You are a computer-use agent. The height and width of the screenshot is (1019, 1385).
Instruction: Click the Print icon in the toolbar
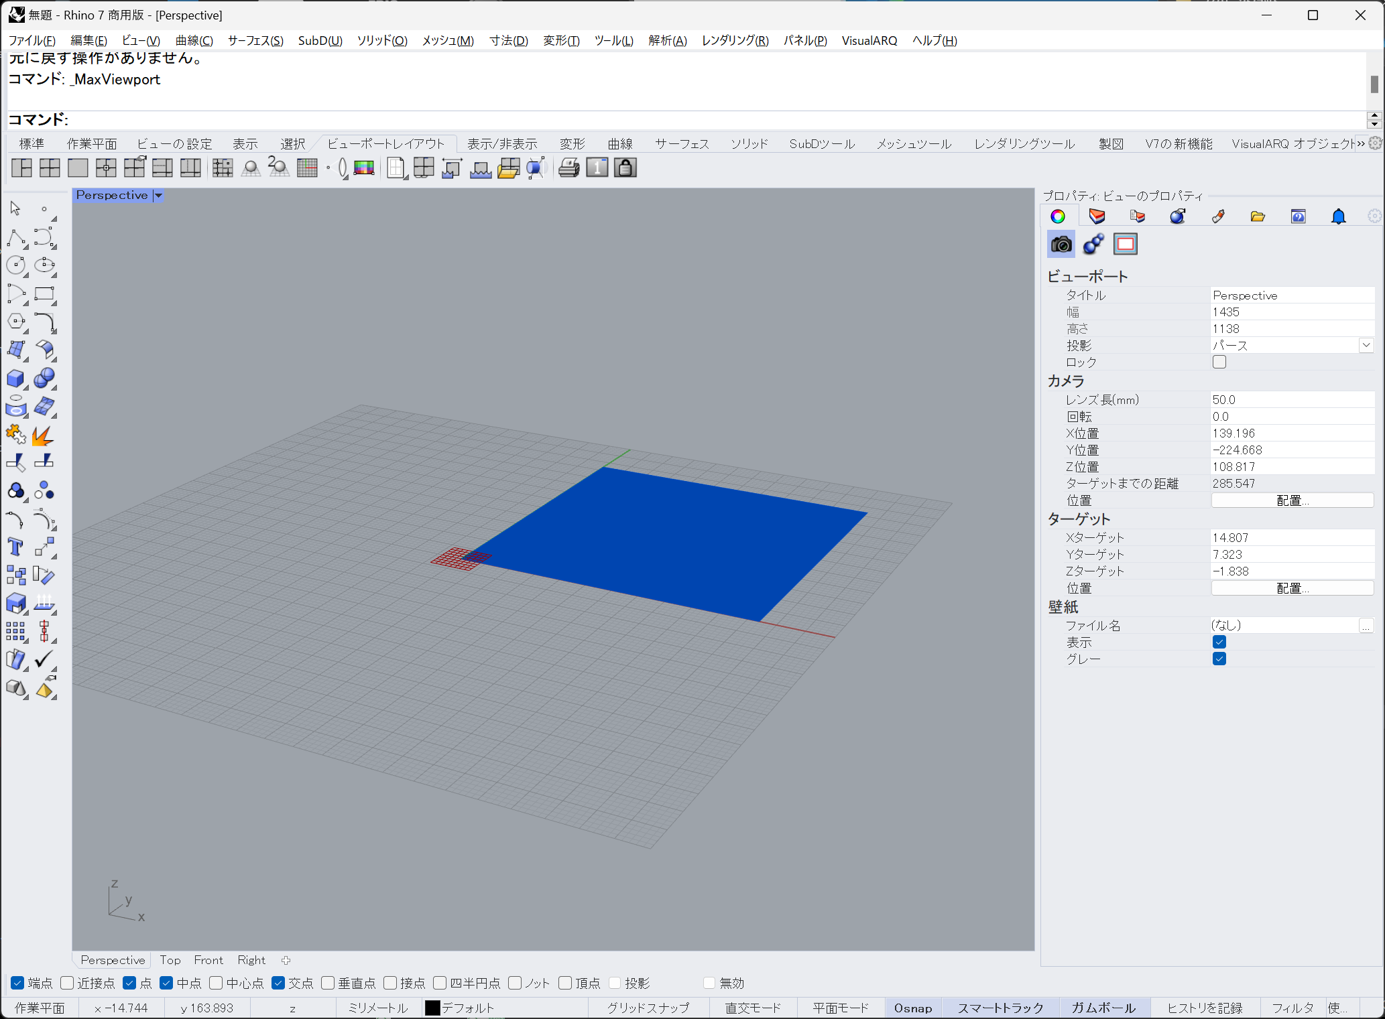[x=568, y=167]
